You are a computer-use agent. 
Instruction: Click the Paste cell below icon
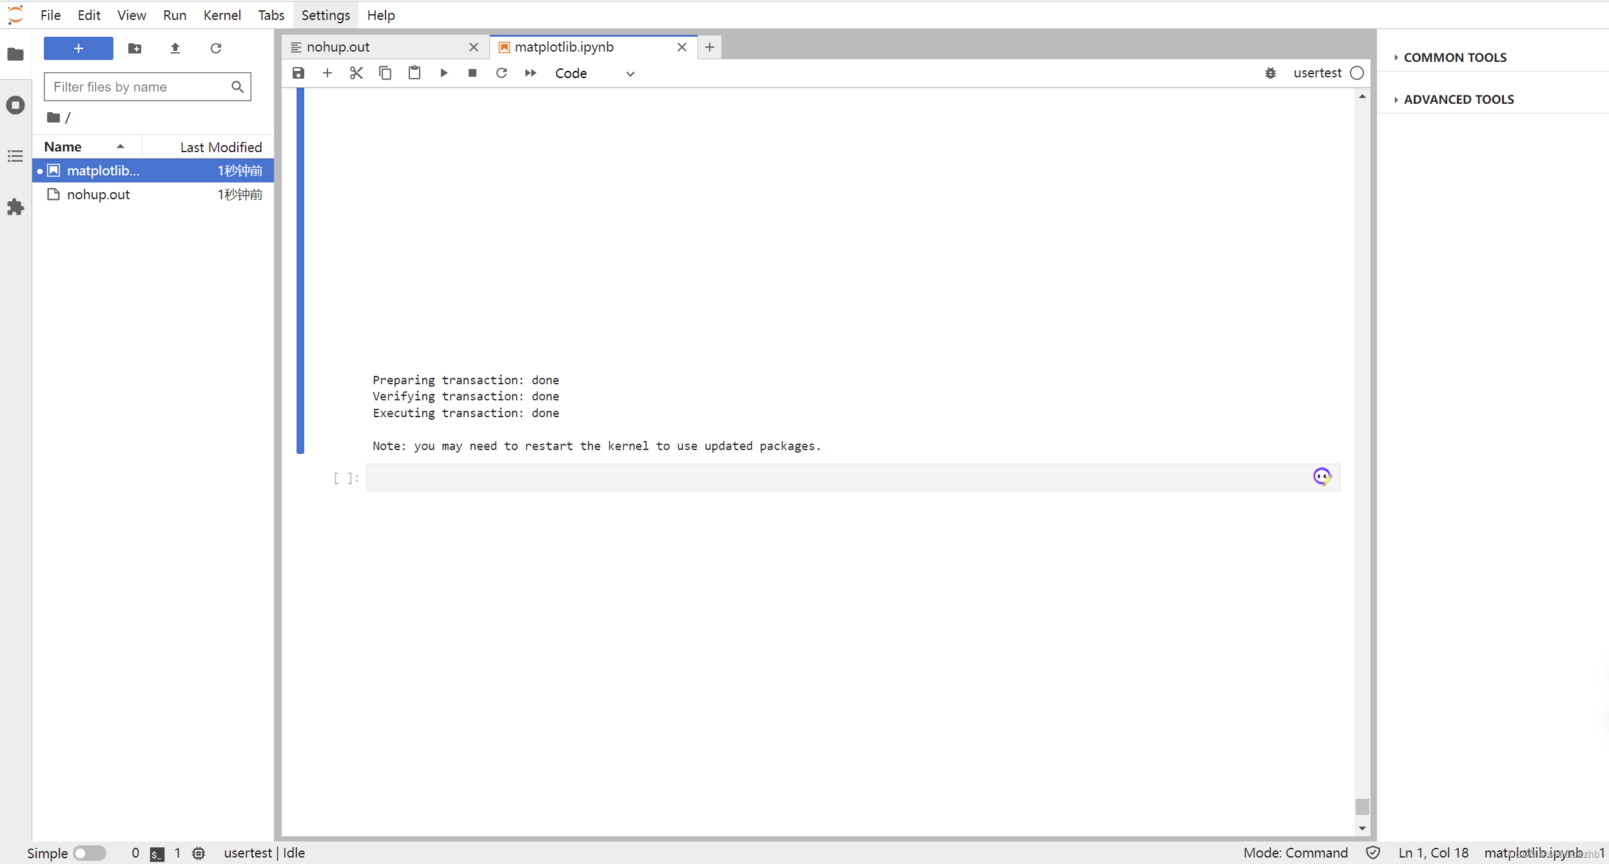click(x=416, y=72)
